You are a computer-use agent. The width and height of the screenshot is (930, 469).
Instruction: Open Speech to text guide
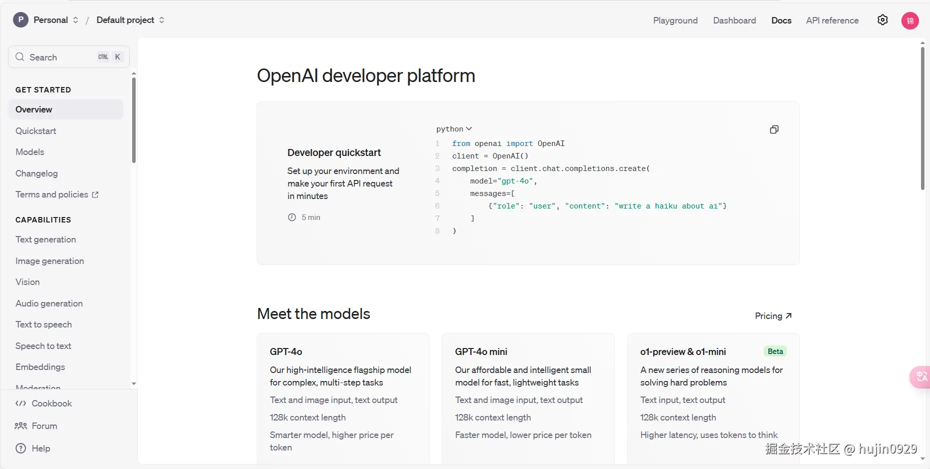click(43, 346)
